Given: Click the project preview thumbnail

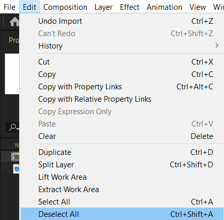Looking at the screenshot, I should 12,74.
